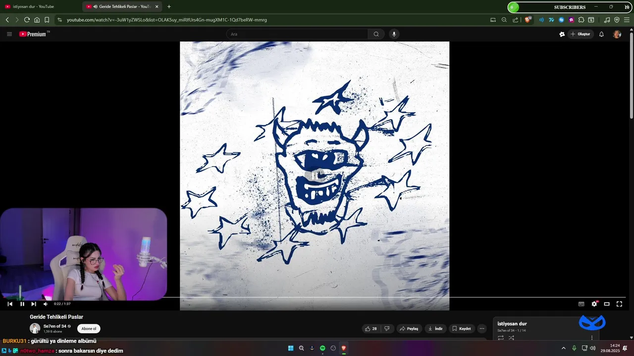Open the zoom control in address bar
Image resolution: width=634 pixels, height=356 pixels.
tap(504, 20)
